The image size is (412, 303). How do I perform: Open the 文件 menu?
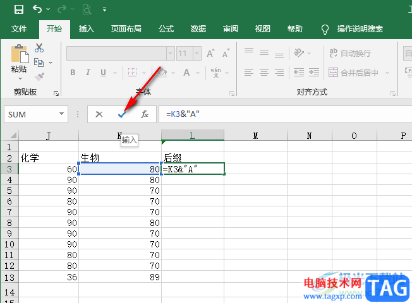coord(19,28)
